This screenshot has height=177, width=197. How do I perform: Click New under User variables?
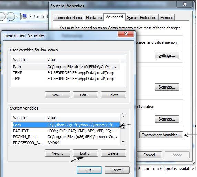click(58, 95)
